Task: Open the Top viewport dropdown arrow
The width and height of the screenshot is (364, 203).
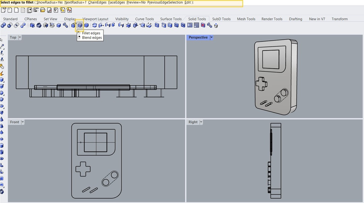Action: 20,37
